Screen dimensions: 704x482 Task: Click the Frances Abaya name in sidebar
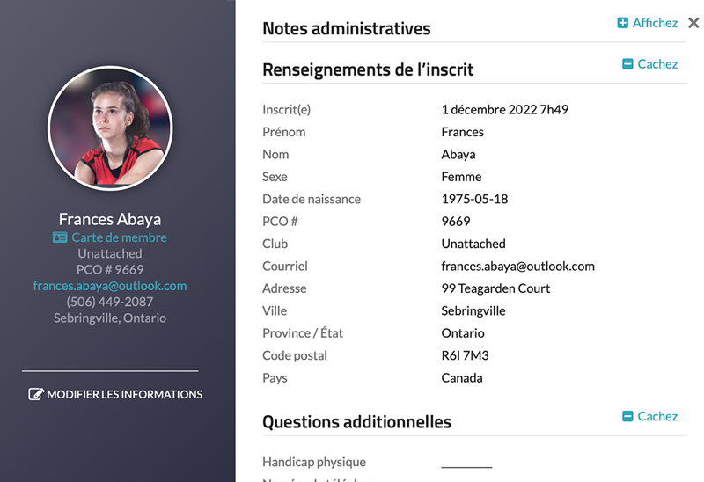coord(110,219)
